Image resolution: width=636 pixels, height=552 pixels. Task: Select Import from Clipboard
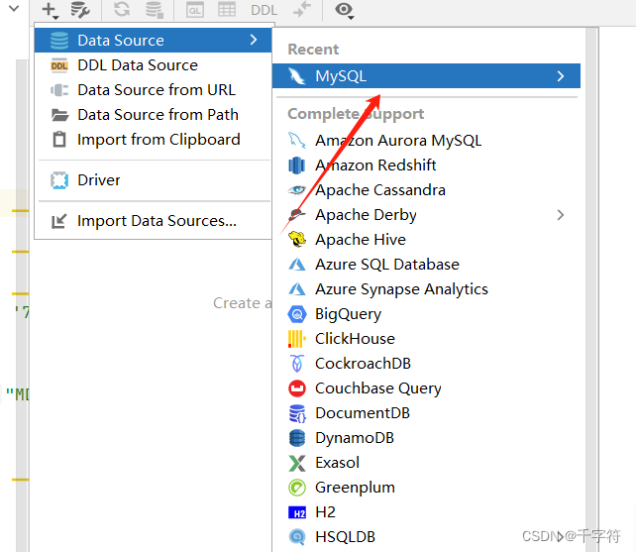point(153,139)
